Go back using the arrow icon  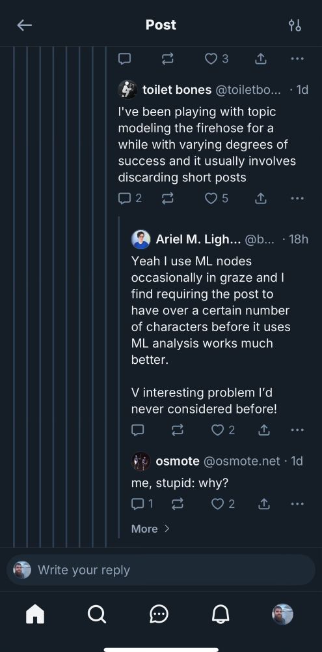pos(25,25)
